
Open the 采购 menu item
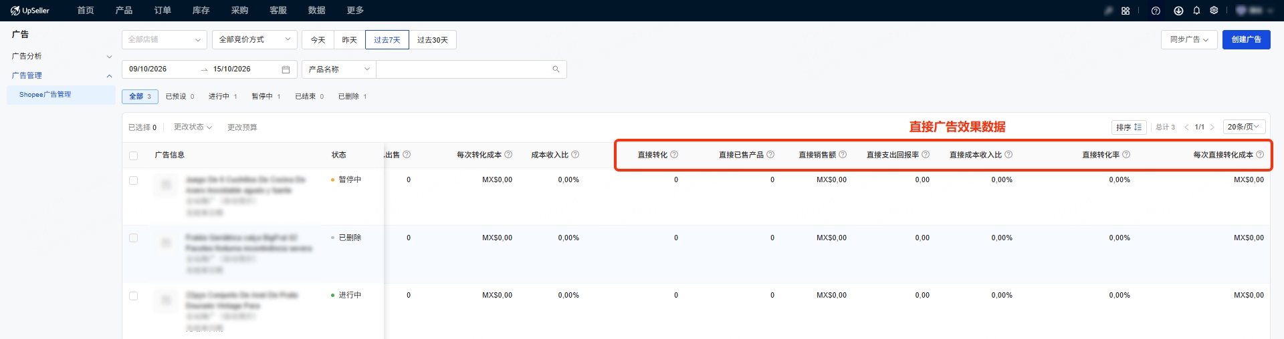coord(239,11)
